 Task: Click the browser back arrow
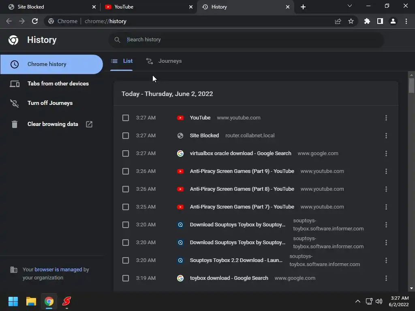[x=9, y=21]
